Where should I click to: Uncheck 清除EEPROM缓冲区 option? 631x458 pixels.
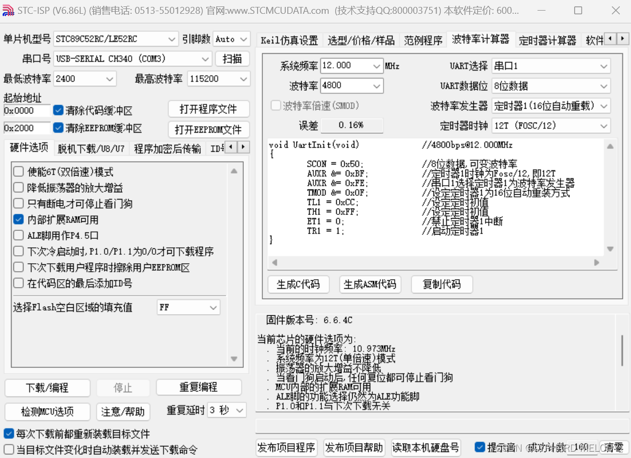click(58, 127)
